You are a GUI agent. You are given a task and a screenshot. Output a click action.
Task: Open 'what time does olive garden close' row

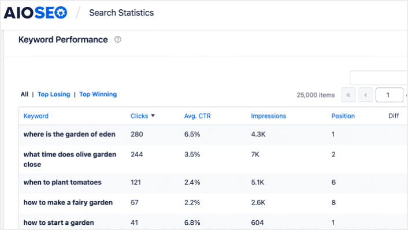pyautogui.click(x=213, y=159)
